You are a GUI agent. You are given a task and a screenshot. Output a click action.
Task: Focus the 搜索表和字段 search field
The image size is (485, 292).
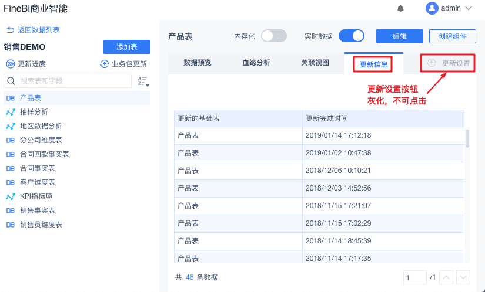click(x=73, y=81)
